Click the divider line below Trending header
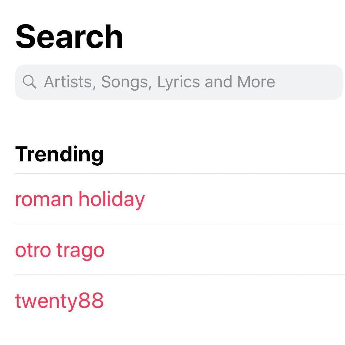 (180, 173)
